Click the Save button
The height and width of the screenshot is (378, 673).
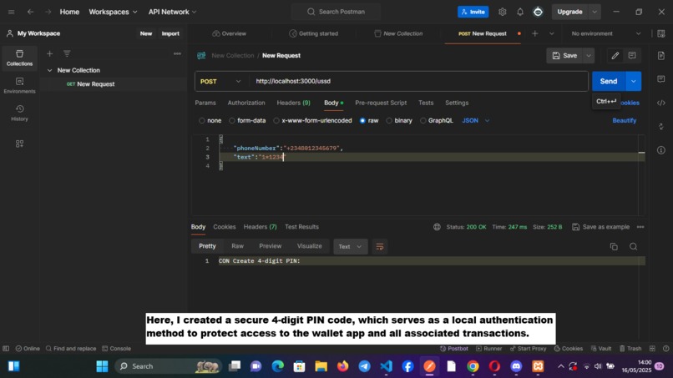point(564,55)
